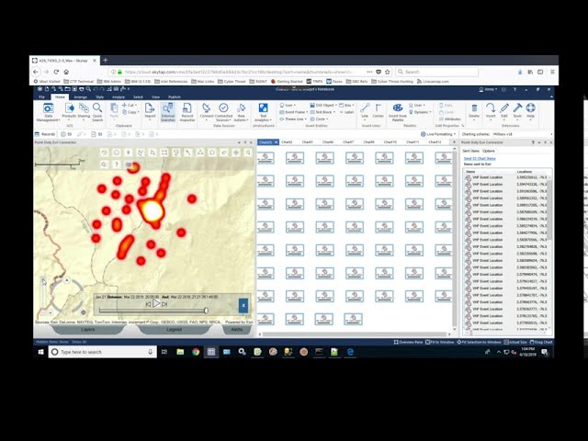Open the Charting scheme combo box

522,134
